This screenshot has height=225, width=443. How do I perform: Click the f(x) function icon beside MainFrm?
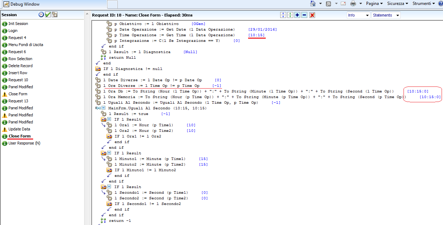(98, 108)
